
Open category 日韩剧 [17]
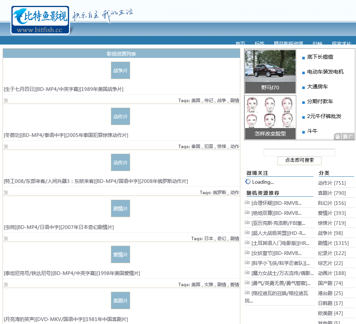[330, 303]
